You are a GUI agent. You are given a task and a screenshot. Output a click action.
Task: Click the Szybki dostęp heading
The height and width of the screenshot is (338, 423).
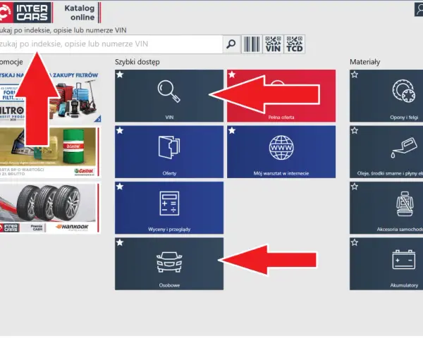[137, 62]
